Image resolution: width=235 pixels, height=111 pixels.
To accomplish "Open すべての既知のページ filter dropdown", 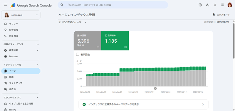I will pos(73,22).
